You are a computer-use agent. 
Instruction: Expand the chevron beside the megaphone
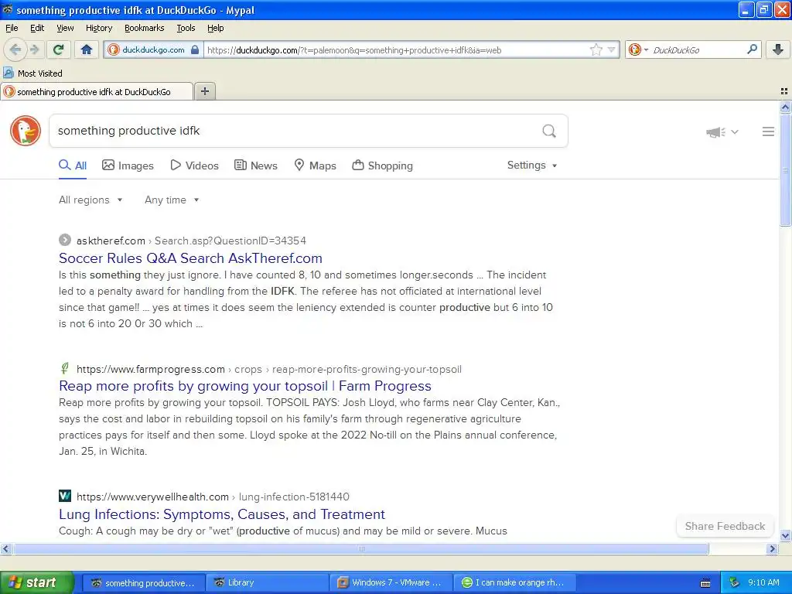click(735, 131)
